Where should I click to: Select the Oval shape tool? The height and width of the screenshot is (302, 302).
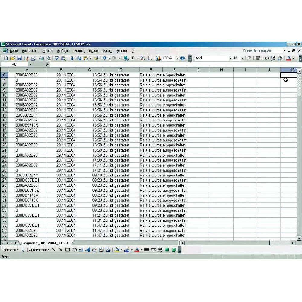[74, 250]
